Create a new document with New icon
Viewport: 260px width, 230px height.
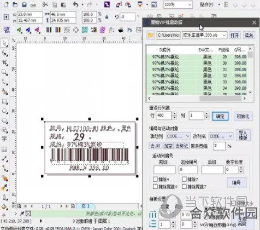6,4
